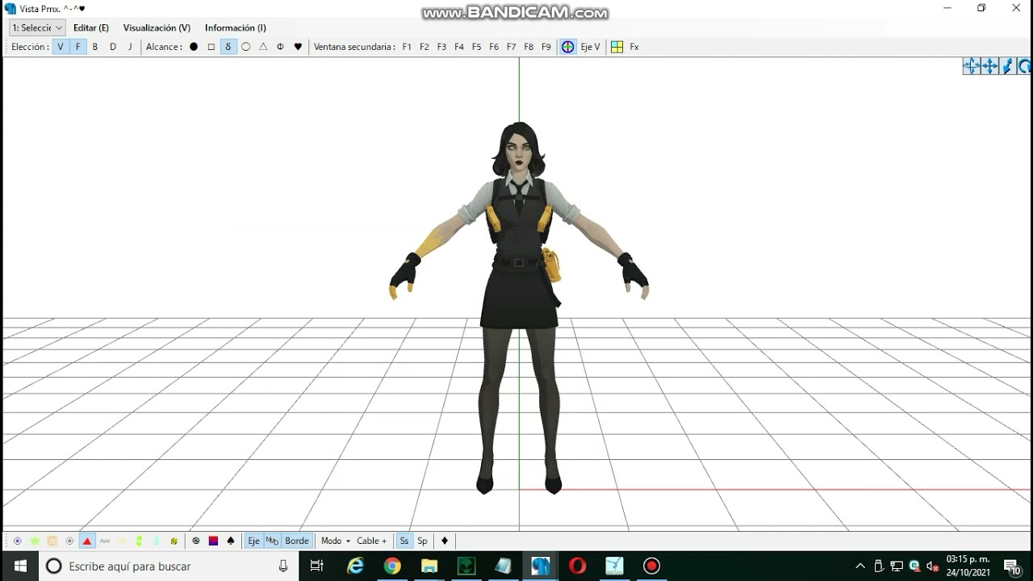Toggle the vertex display dot icon
The height and width of the screenshot is (581, 1033).
[18, 541]
